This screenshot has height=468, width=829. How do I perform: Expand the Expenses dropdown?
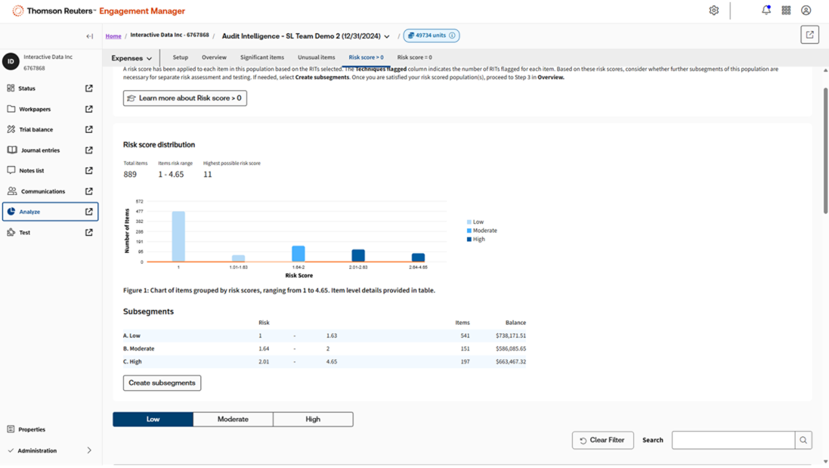(132, 58)
